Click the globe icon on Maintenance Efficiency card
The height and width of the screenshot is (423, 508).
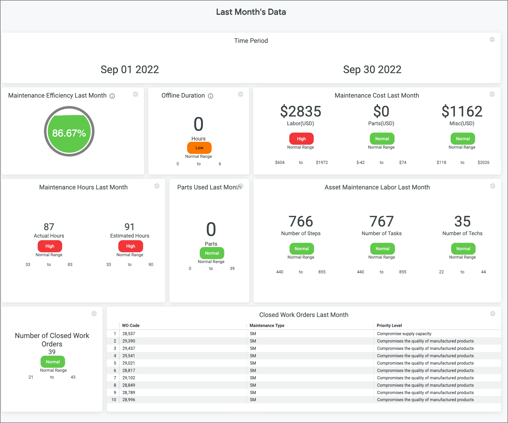[136, 94]
